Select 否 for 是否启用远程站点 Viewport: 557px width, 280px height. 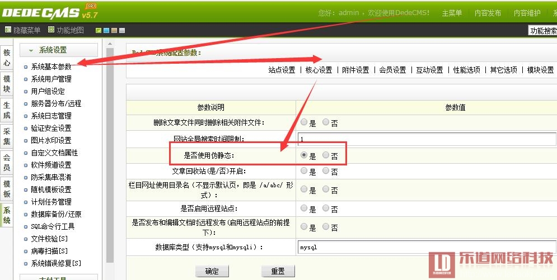coord(326,208)
